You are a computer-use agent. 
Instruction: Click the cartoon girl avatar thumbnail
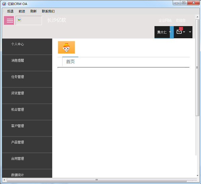point(67,47)
